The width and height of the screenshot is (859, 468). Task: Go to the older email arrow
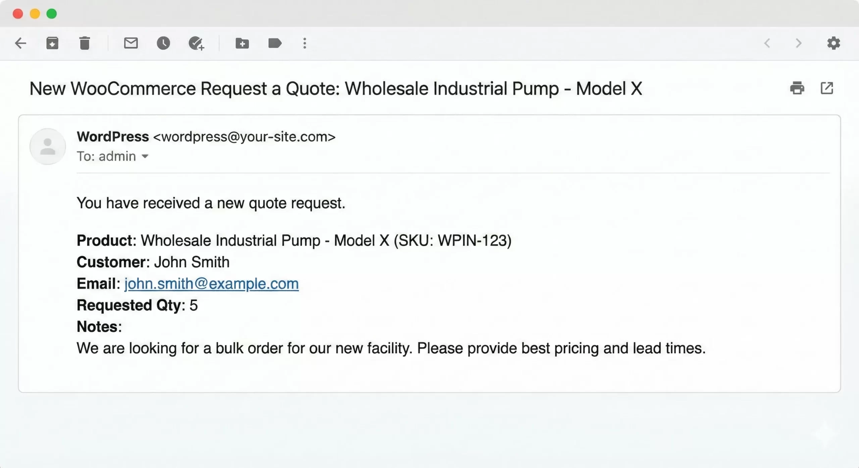tap(799, 43)
